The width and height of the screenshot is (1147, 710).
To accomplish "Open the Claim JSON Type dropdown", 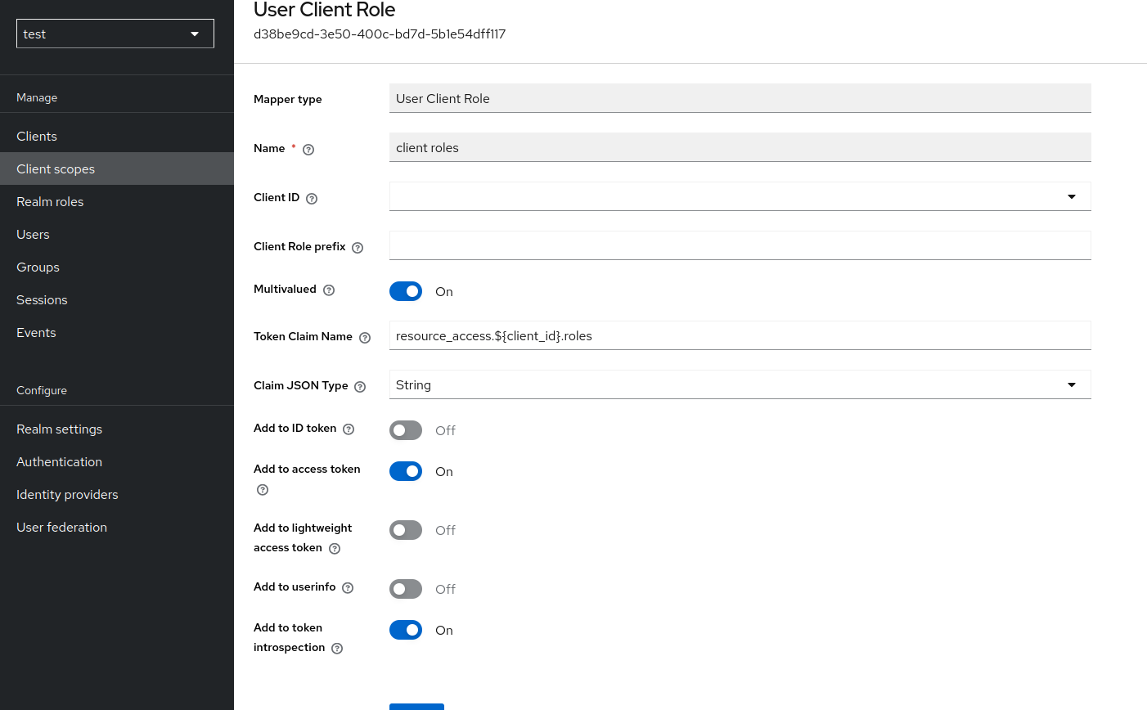I will 1071,384.
